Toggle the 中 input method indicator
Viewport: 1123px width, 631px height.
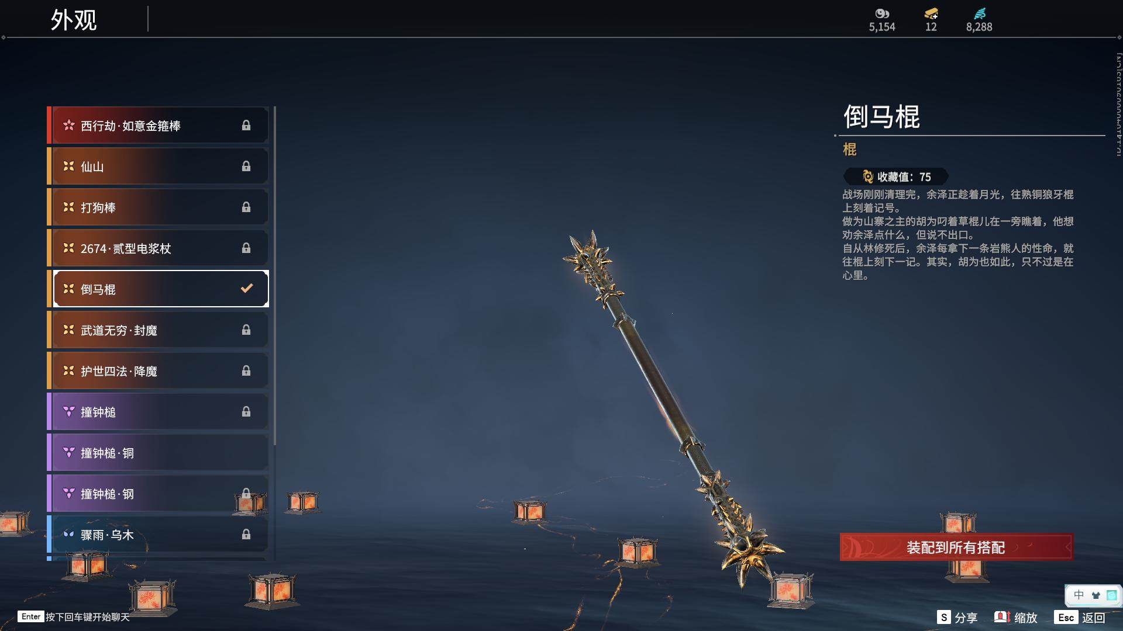[x=1079, y=595]
